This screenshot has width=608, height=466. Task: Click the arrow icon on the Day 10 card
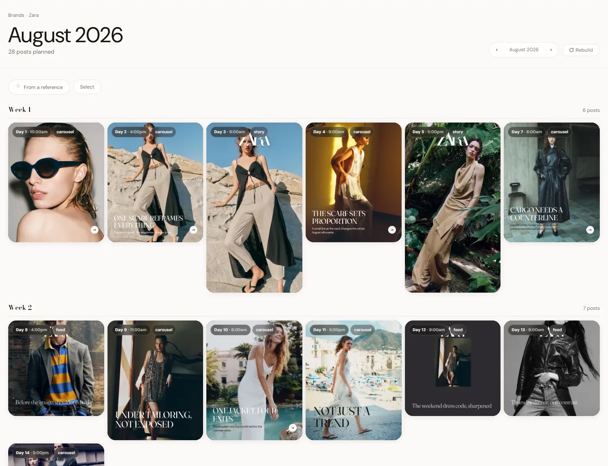[293, 428]
